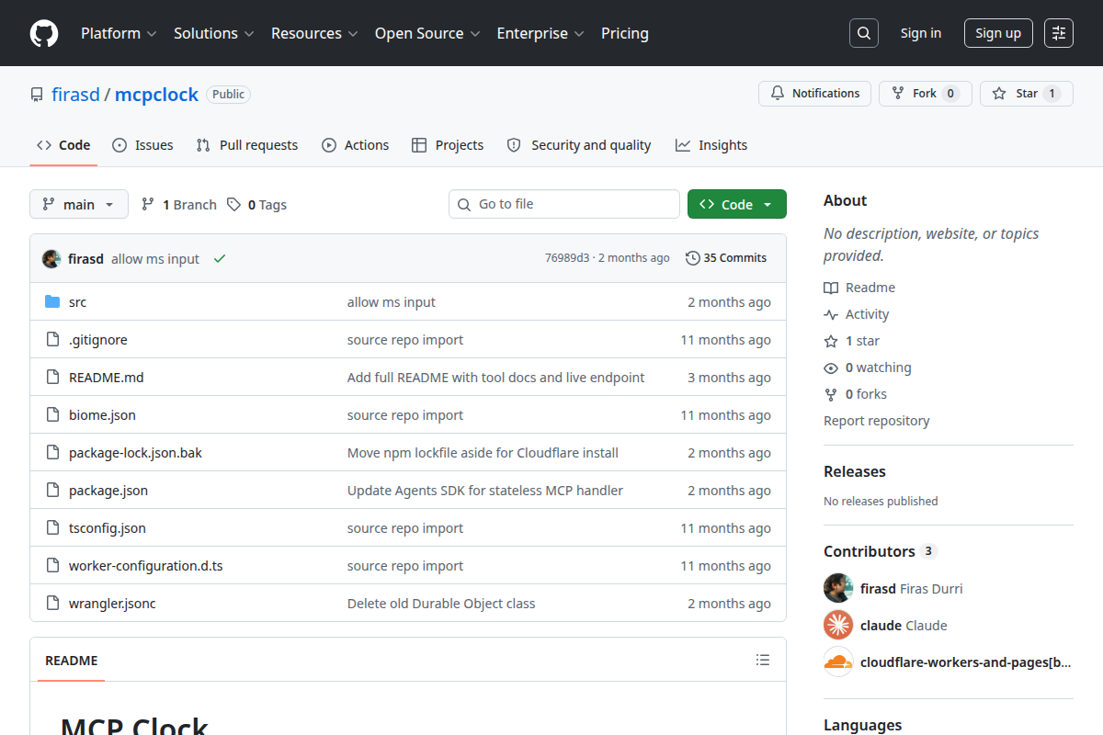This screenshot has width=1103, height=735.
Task: Click the Star button to toggle starring
Action: (1026, 94)
